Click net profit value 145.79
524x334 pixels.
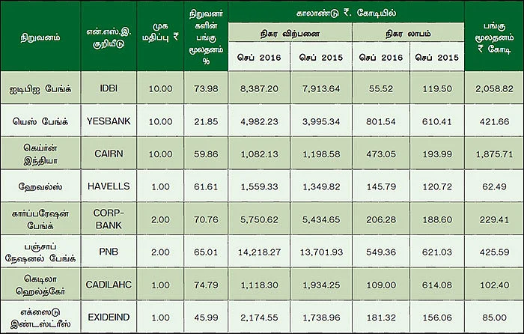tap(381, 186)
